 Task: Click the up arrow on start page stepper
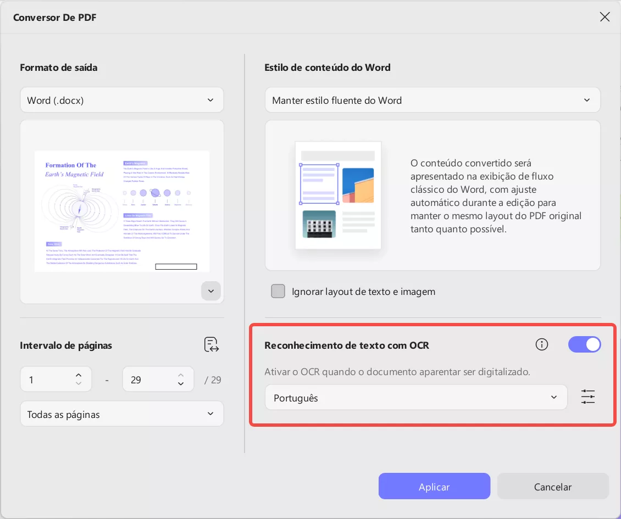point(78,375)
